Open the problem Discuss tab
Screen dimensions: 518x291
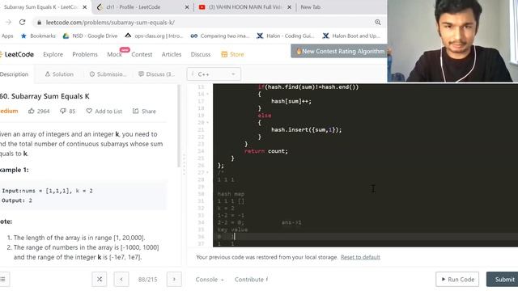click(x=156, y=74)
